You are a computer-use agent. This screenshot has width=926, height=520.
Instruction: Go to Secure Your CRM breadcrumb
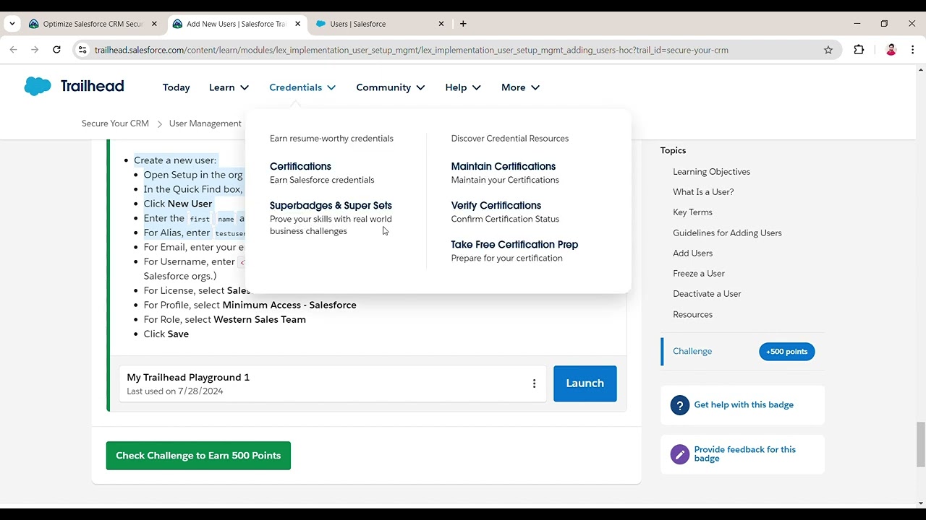pyautogui.click(x=115, y=123)
